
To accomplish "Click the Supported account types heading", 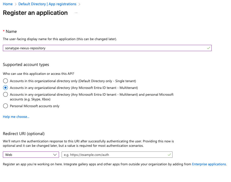I will point(26,65).
